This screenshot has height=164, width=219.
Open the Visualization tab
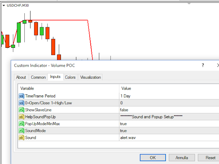[x=90, y=77]
